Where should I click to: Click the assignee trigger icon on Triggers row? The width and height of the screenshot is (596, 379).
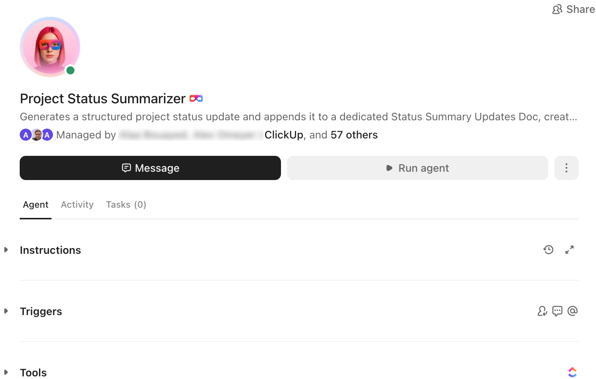pos(542,311)
